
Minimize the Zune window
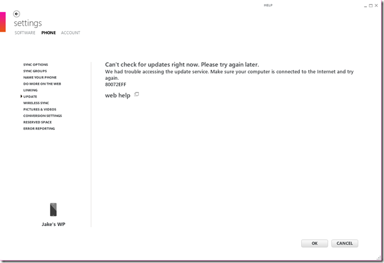pos(365,5)
